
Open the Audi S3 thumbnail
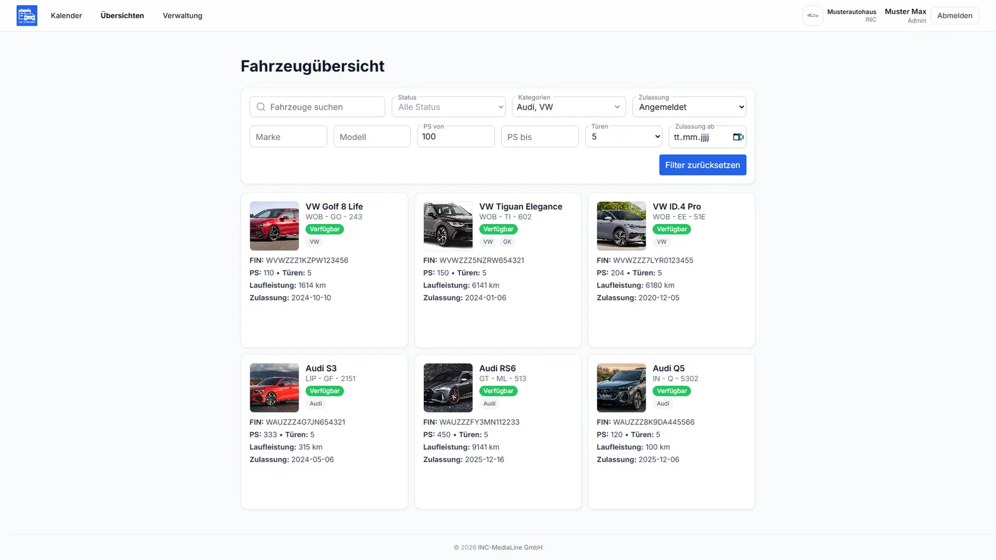click(275, 388)
